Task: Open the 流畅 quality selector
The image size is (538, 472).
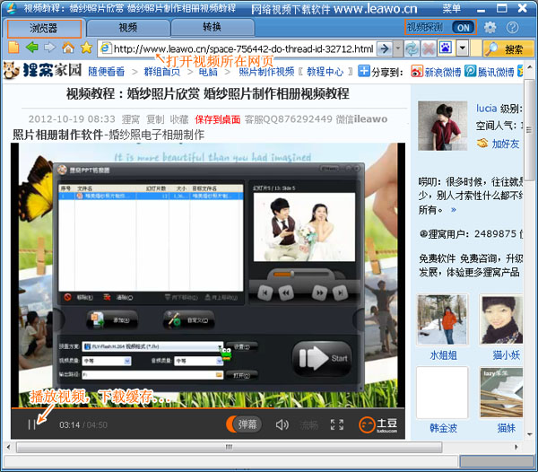Action: (308, 425)
